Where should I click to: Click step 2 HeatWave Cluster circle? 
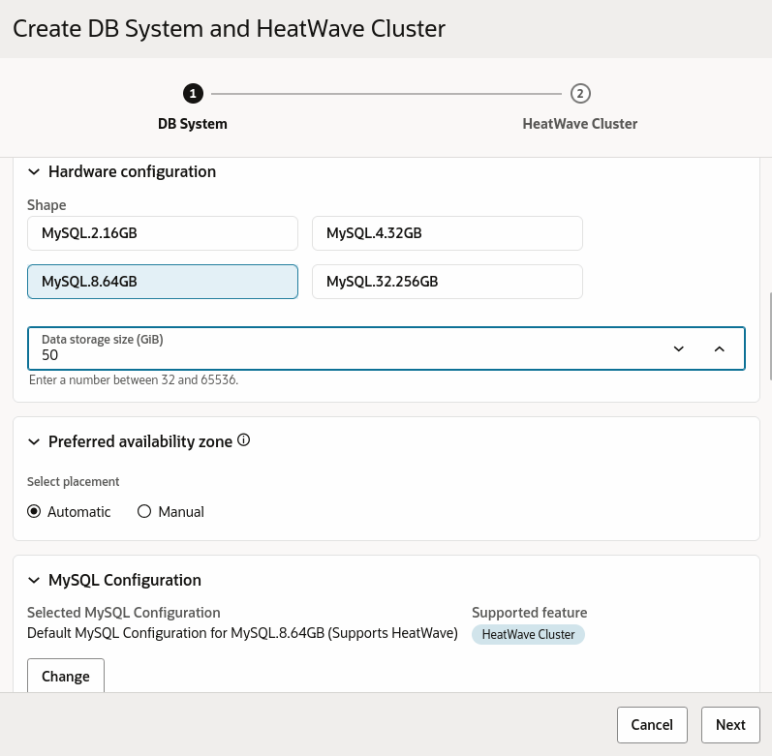[580, 94]
